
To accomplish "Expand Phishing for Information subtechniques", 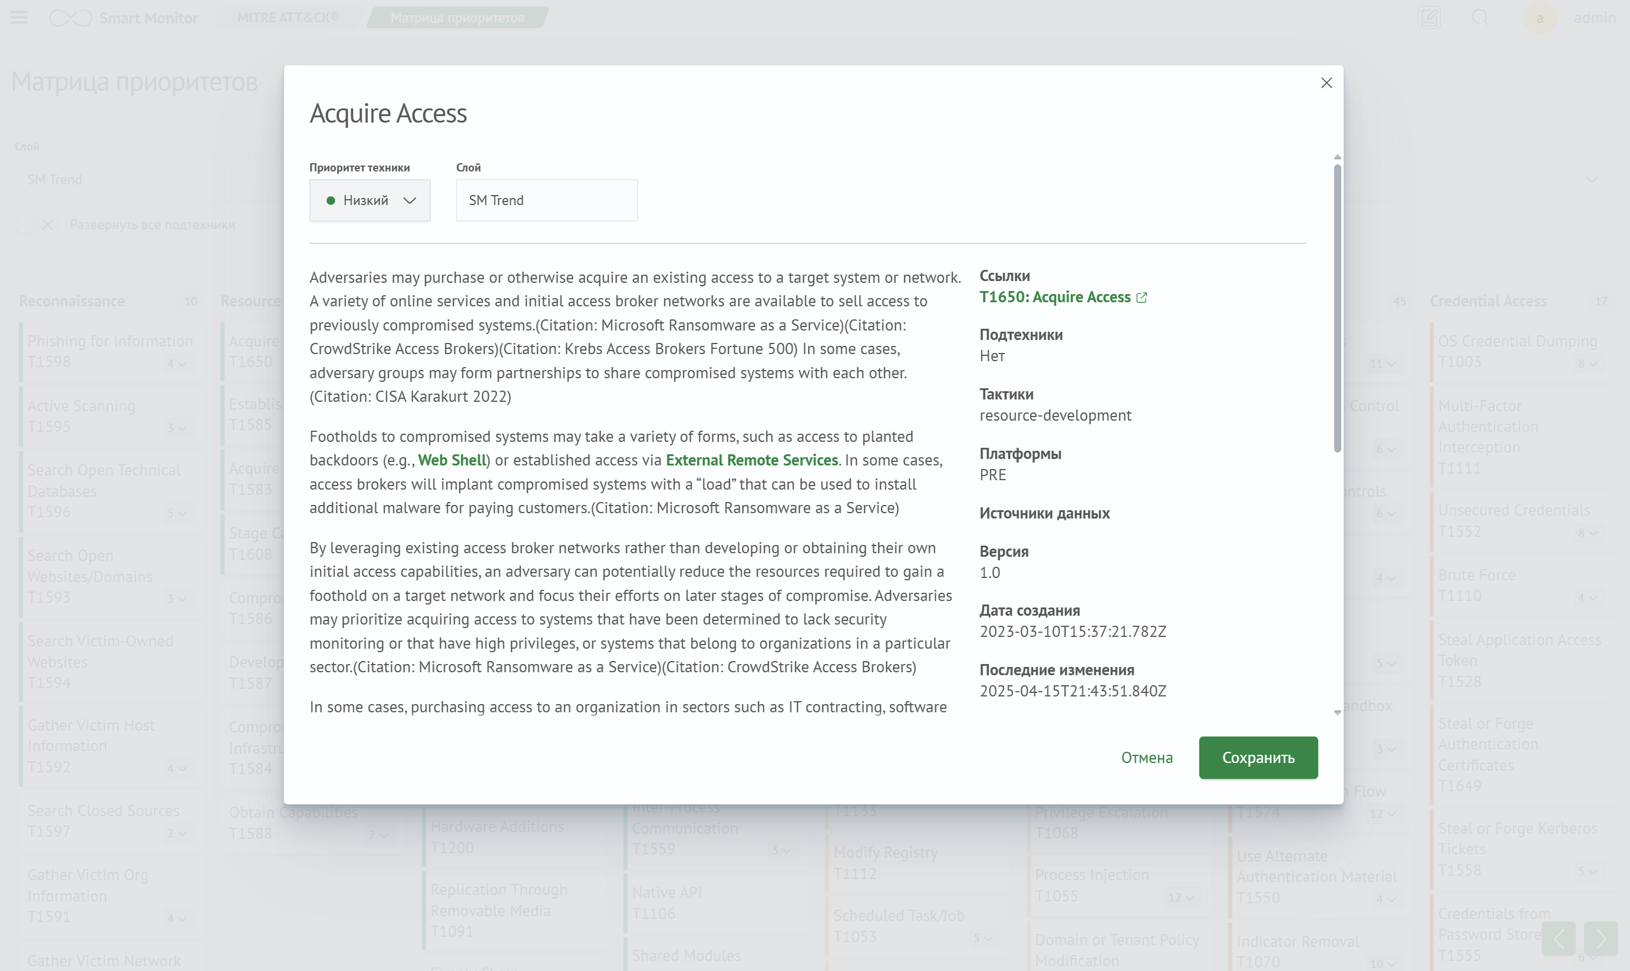I will (x=177, y=363).
